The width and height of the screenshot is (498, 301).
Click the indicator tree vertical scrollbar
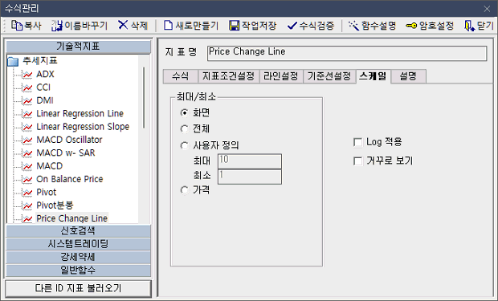point(144,98)
